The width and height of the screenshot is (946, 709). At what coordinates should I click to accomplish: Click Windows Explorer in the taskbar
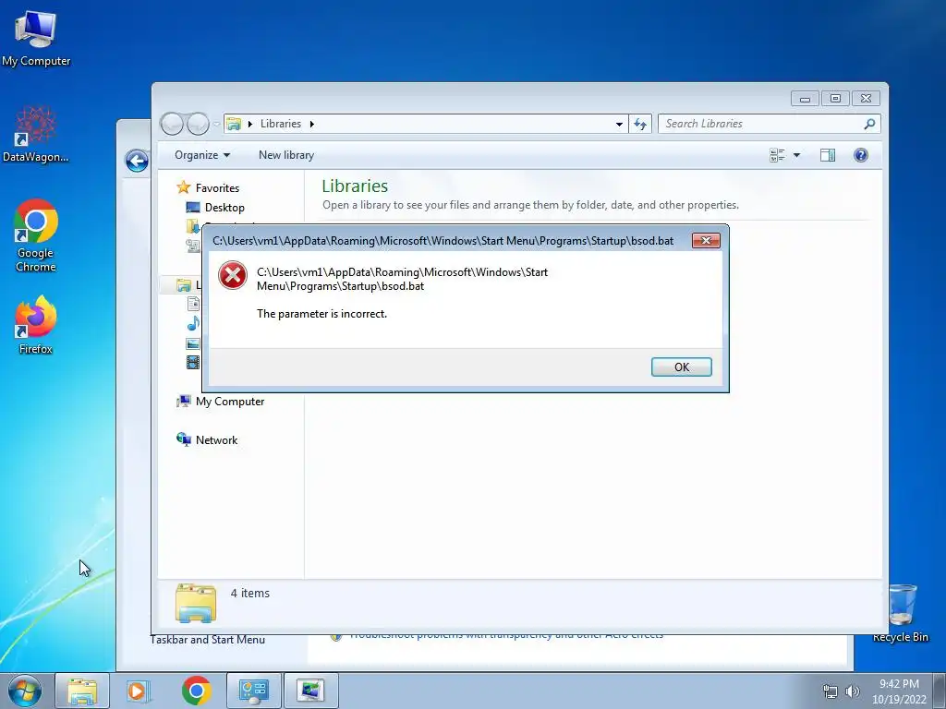pyautogui.click(x=82, y=691)
